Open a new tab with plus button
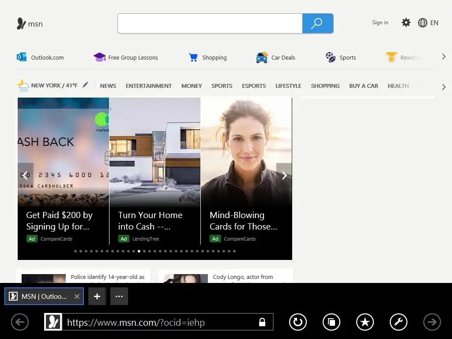Image resolution: width=452 pixels, height=339 pixels. coord(97,296)
